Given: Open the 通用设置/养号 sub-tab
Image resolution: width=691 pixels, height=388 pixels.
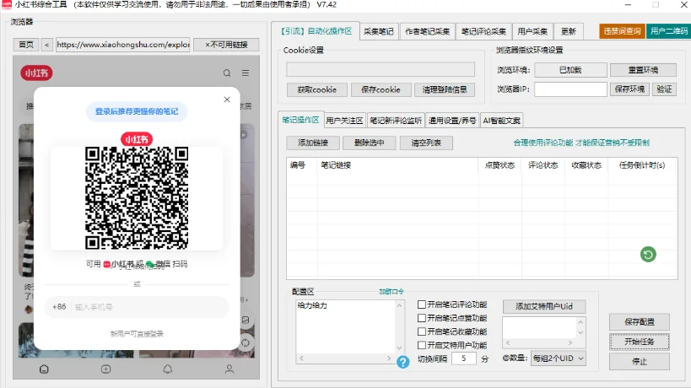Looking at the screenshot, I should click(x=452, y=121).
